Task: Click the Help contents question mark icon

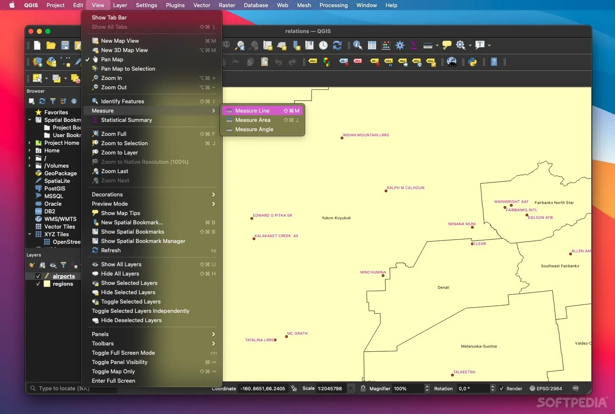Action: (494, 62)
